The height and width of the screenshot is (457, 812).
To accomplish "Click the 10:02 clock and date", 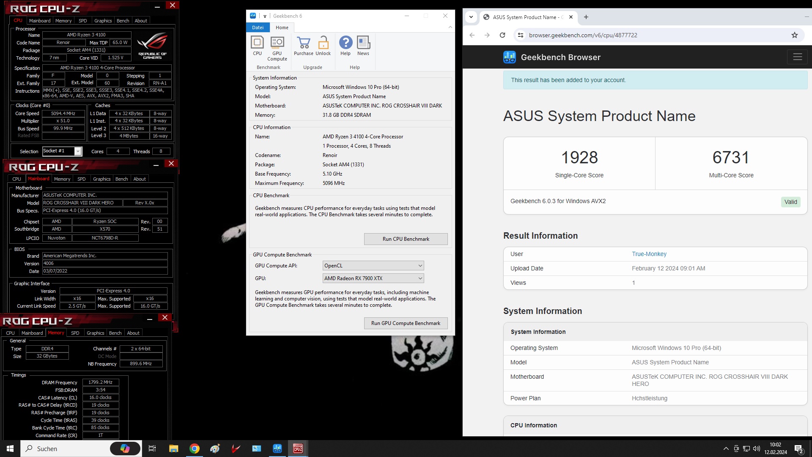I will click(x=776, y=449).
